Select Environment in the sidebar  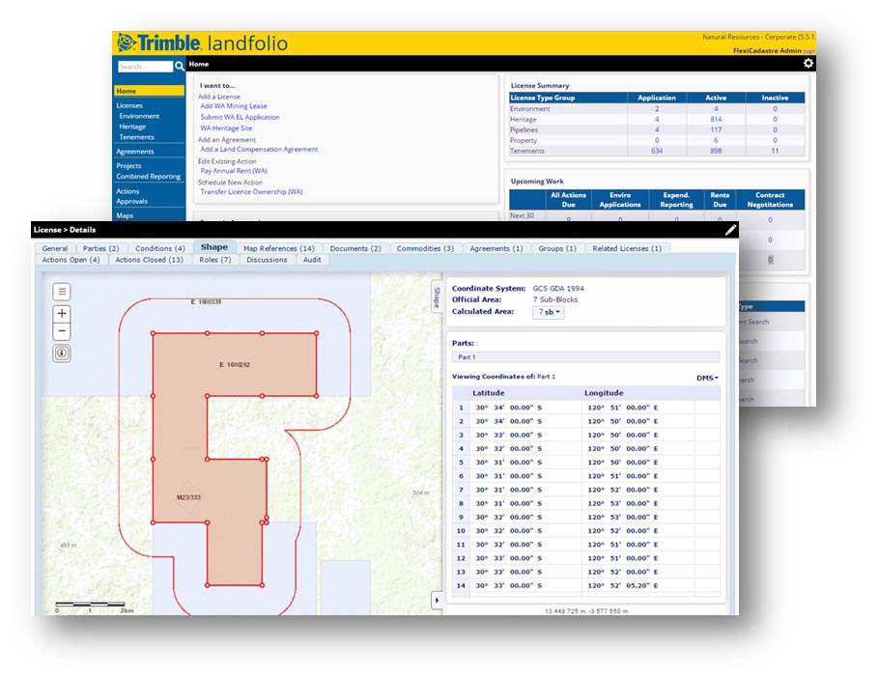(139, 116)
